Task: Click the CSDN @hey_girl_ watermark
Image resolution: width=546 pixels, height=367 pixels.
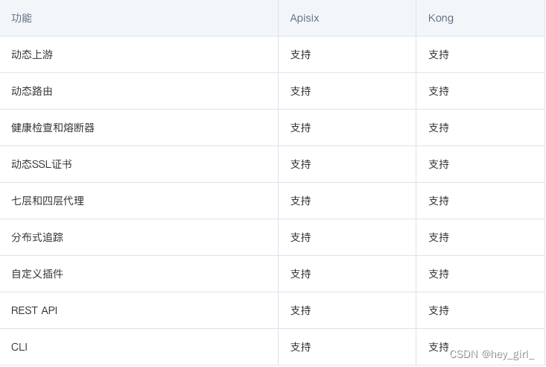Action: tap(492, 355)
